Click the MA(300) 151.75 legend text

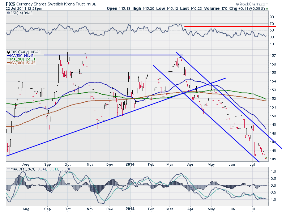(23, 63)
